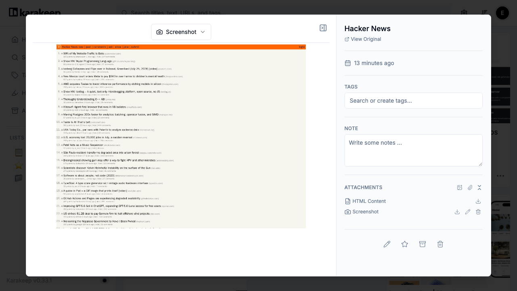This screenshot has height=291, width=517.
Task: Click the search bar behind the dialog
Action: point(283,13)
